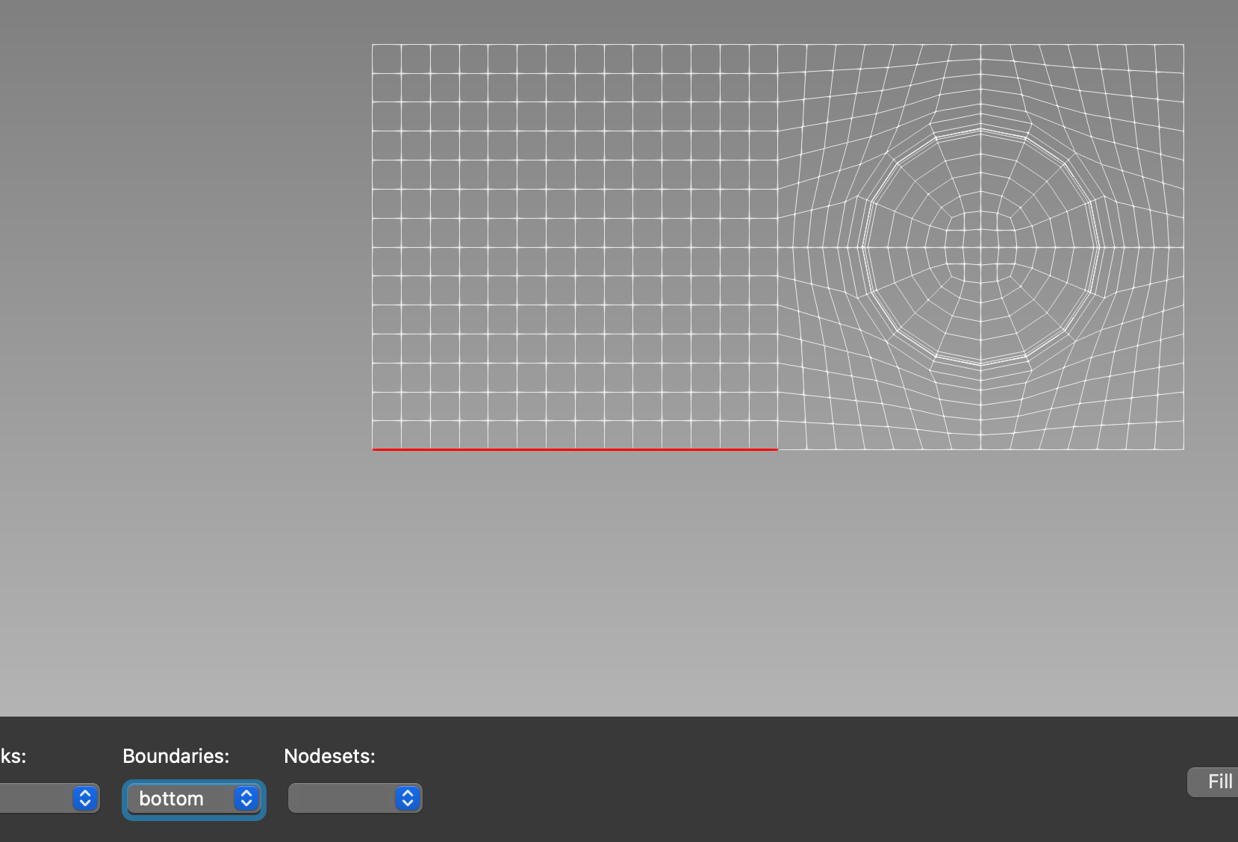1238x842 pixels.
Task: Click the highlighted red bottom boundary line
Action: (575, 449)
